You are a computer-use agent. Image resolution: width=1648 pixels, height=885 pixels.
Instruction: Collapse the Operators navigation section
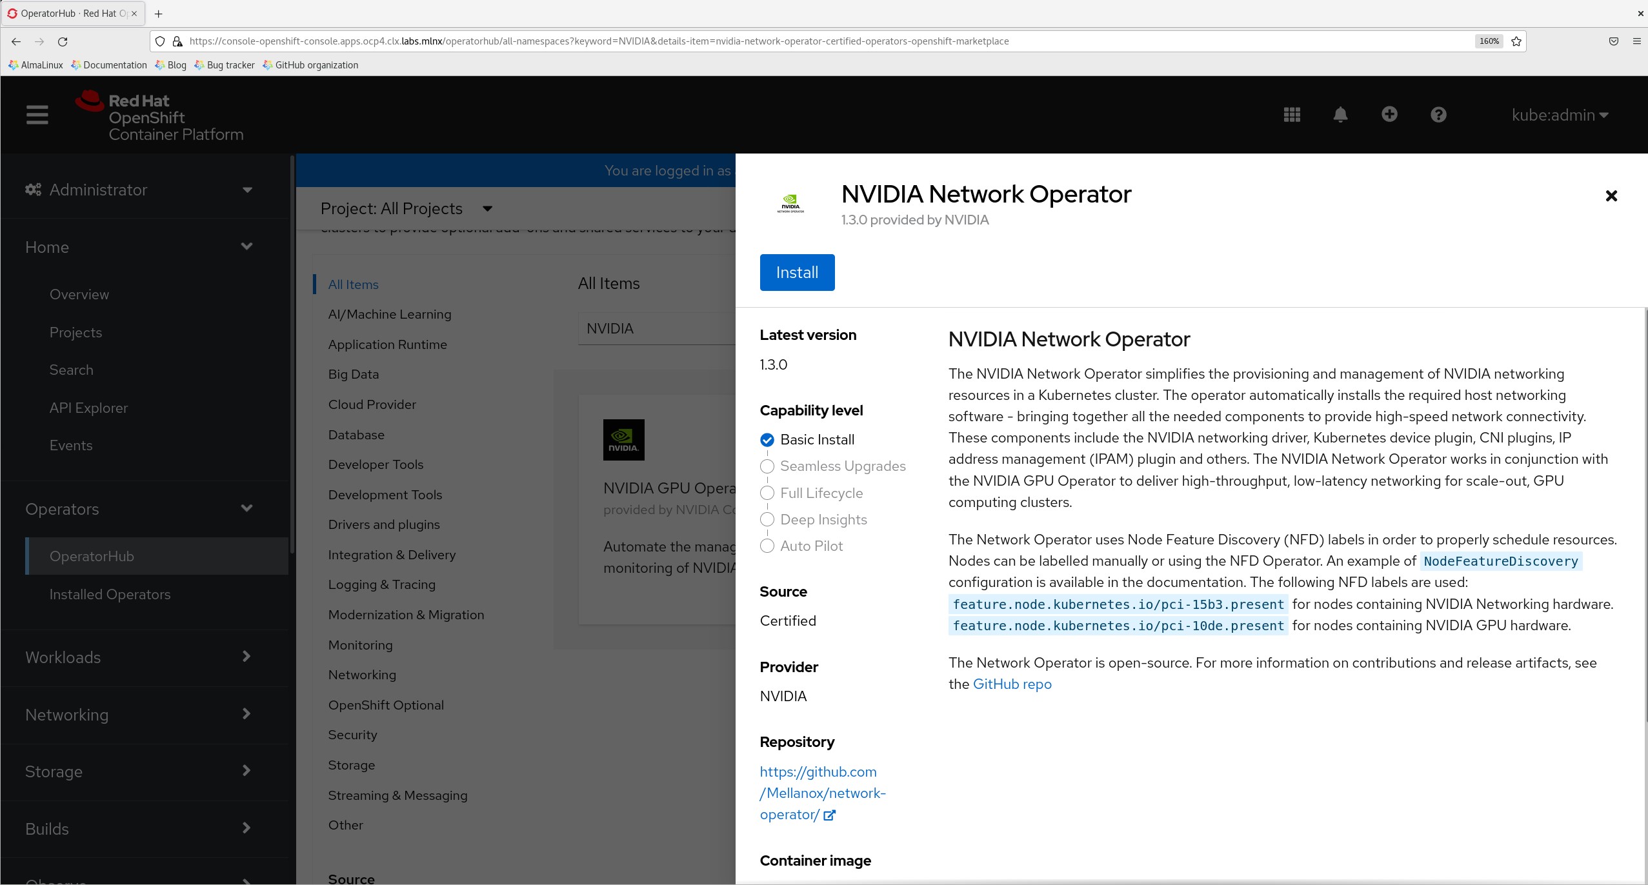139,509
